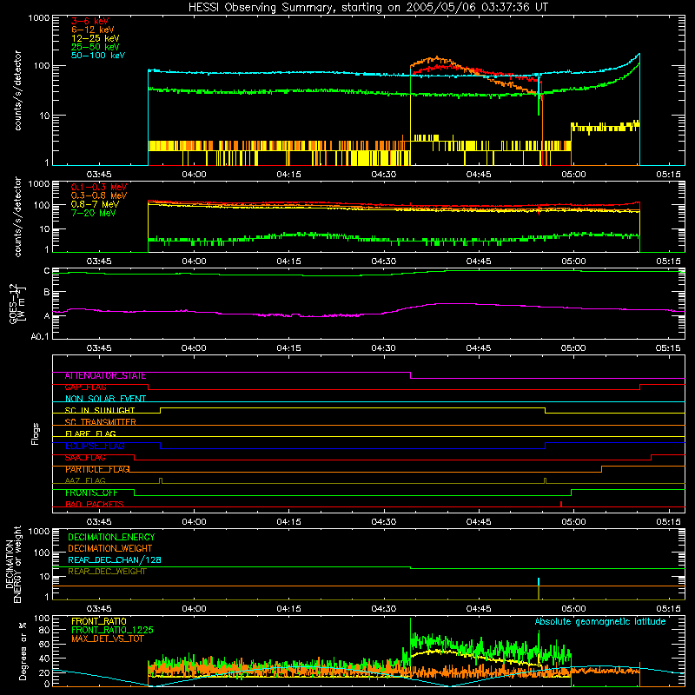Pick the NON_SOLAR_EVENT flag label
This screenshot has width=695, height=695.
(x=105, y=399)
